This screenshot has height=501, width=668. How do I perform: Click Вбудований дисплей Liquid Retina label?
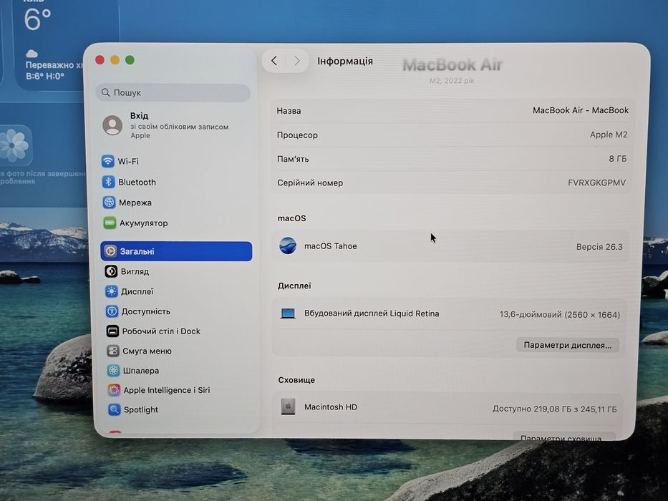click(x=372, y=313)
